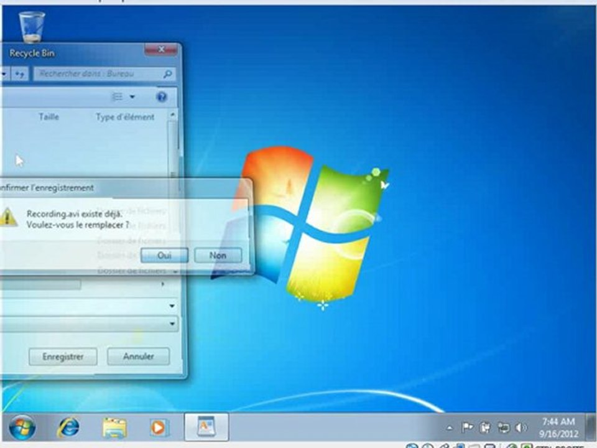The height and width of the screenshot is (448, 597).
Task: Open the Windows Start menu orb
Action: [22, 427]
